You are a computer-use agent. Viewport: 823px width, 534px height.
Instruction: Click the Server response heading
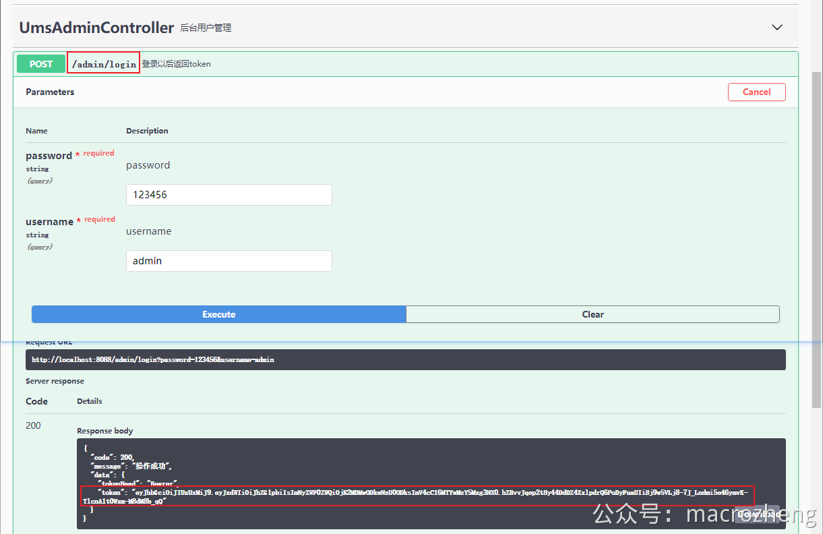55,381
